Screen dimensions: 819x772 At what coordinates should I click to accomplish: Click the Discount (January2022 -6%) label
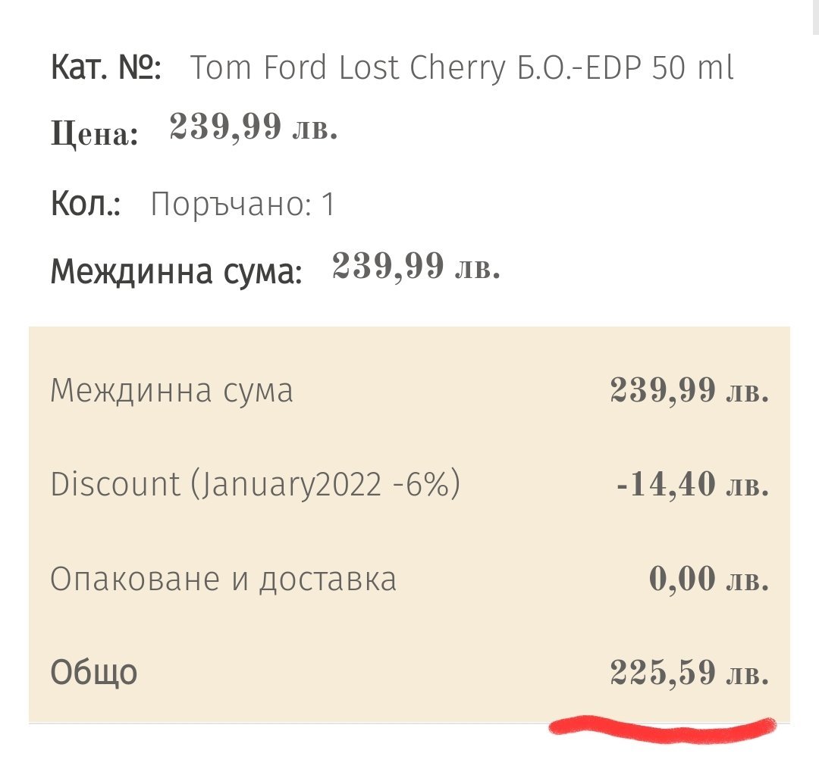click(255, 484)
